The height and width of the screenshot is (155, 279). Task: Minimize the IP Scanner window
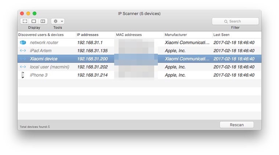(28, 14)
